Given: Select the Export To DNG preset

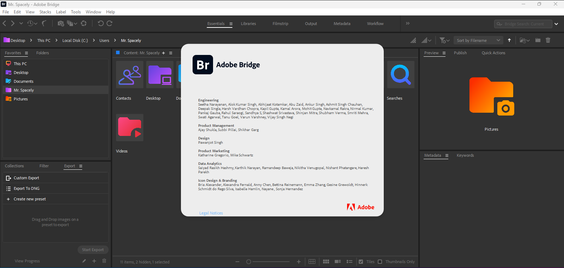Looking at the screenshot, I should [55, 188].
